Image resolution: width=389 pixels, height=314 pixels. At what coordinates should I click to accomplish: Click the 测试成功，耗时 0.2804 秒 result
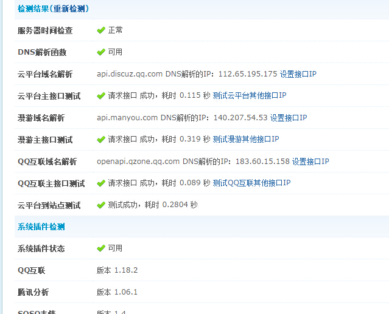click(153, 205)
